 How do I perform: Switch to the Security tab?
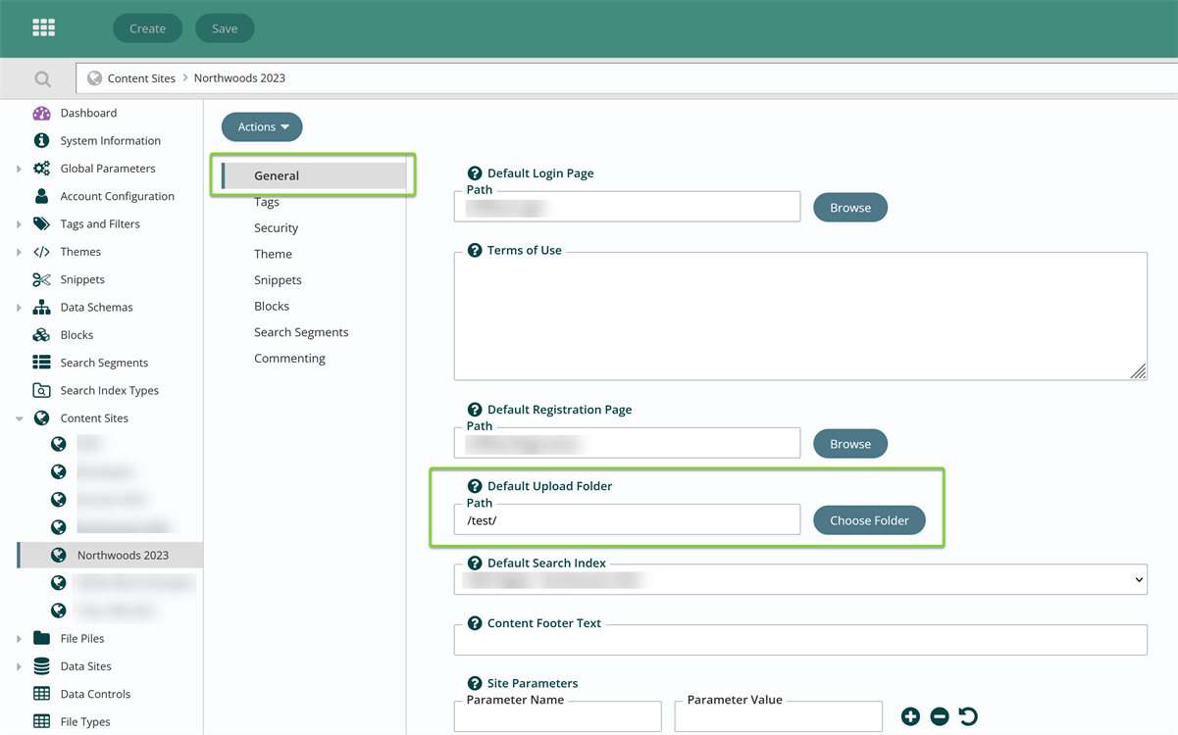[276, 227]
